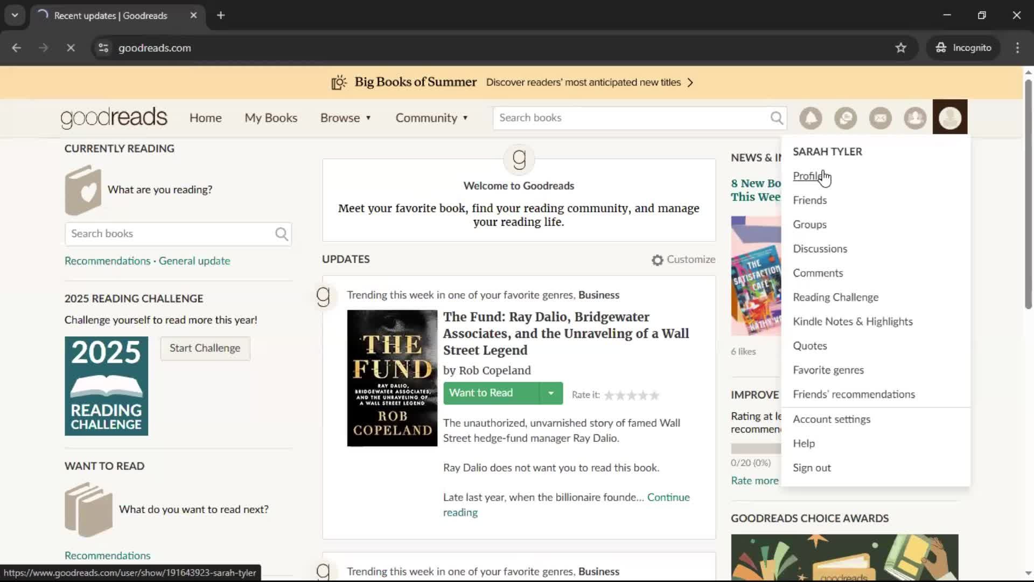Click the browser address bar URL

pyautogui.click(x=155, y=48)
